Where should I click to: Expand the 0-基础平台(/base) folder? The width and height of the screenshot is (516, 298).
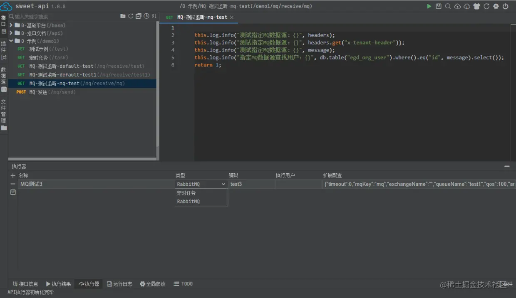11,25
